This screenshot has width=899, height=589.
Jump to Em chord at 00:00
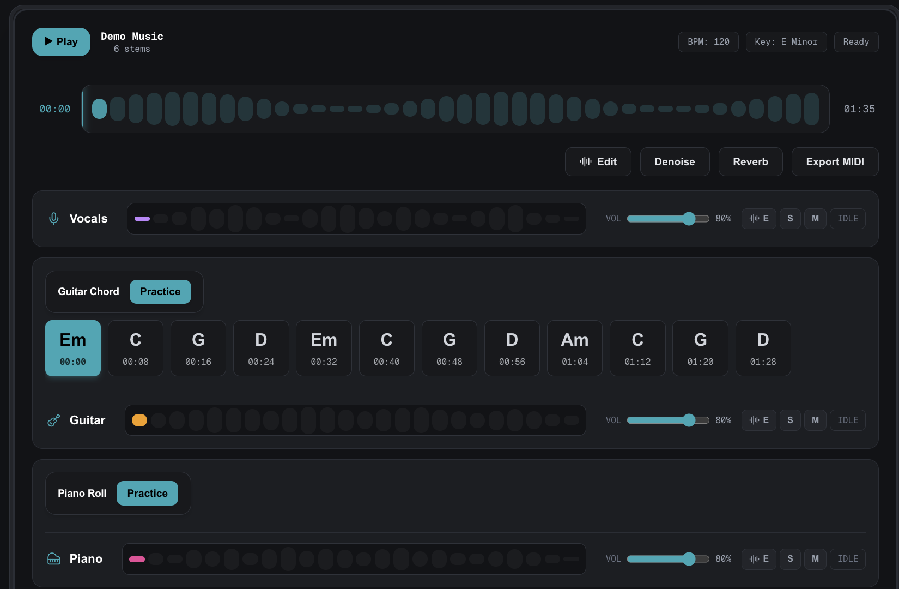coord(73,348)
